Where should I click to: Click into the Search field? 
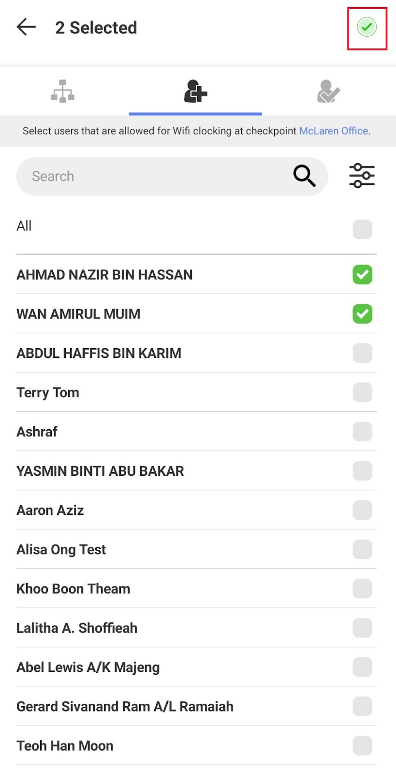point(155,176)
